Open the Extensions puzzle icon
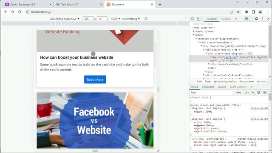 tap(246, 12)
